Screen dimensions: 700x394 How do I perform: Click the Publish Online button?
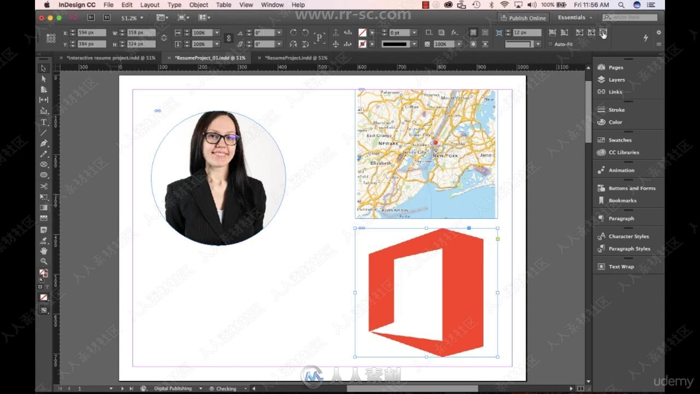(523, 18)
